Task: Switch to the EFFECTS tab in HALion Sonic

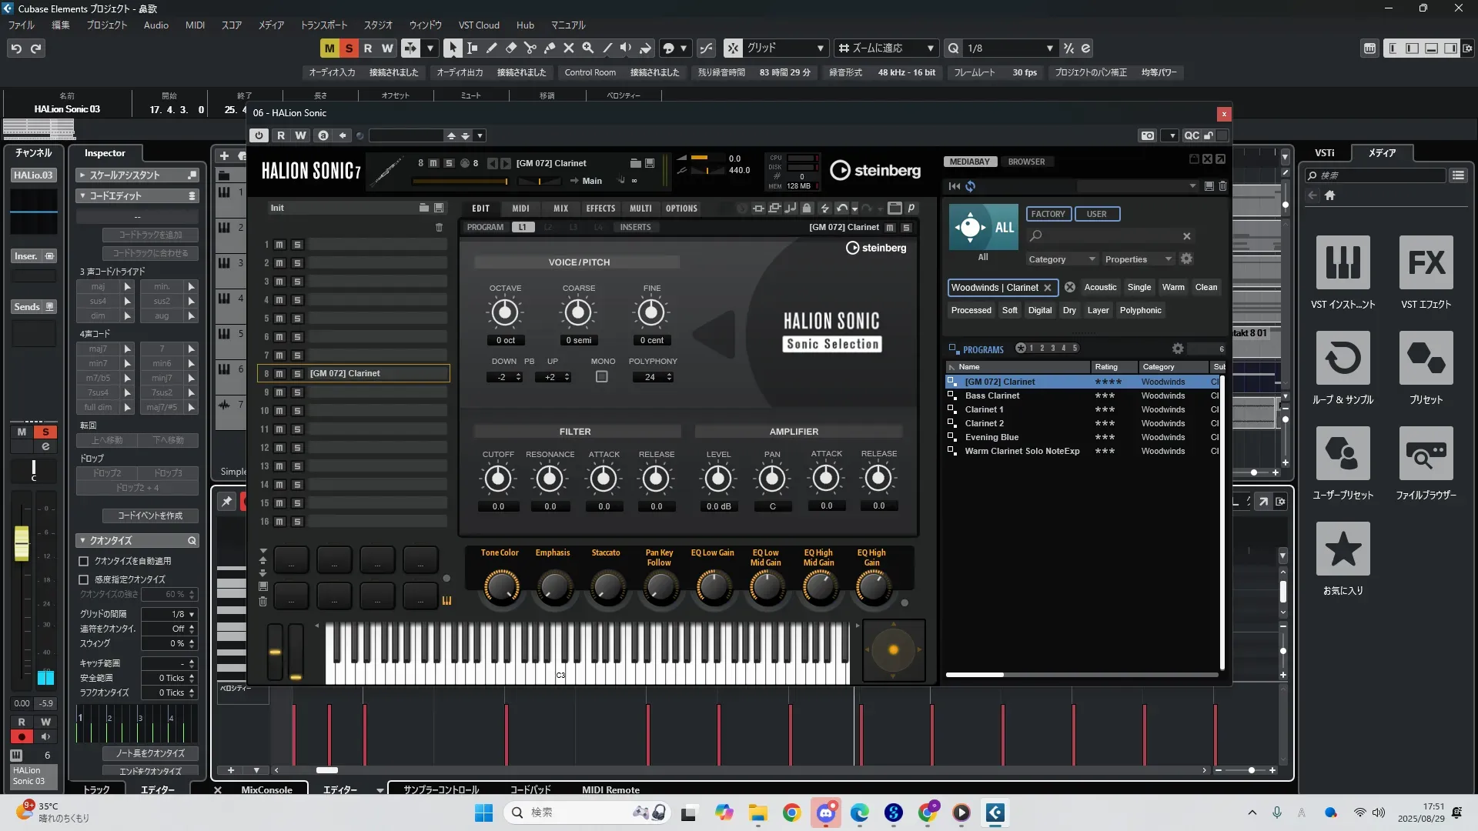Action: coord(600,209)
